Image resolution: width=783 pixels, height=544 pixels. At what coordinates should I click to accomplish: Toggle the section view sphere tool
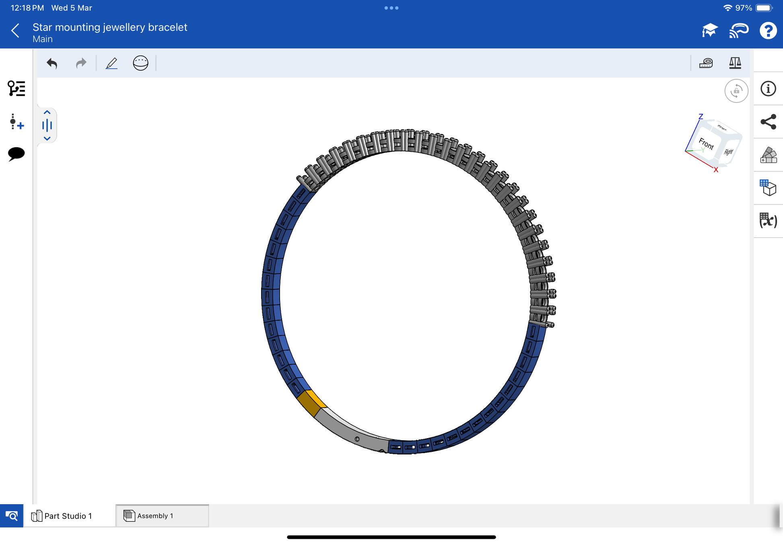pyautogui.click(x=140, y=63)
